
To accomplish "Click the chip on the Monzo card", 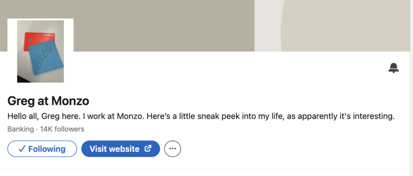I will pyautogui.click(x=30, y=40).
